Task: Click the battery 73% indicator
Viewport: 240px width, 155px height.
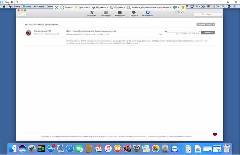Action: [x=200, y=6]
